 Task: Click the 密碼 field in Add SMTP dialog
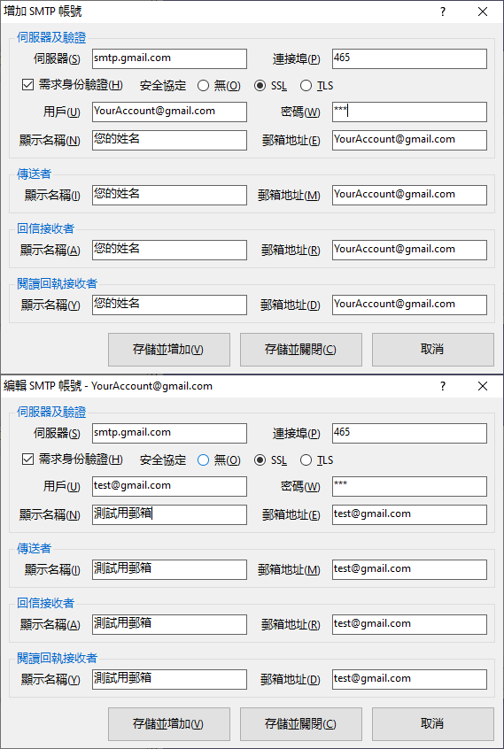click(x=409, y=112)
